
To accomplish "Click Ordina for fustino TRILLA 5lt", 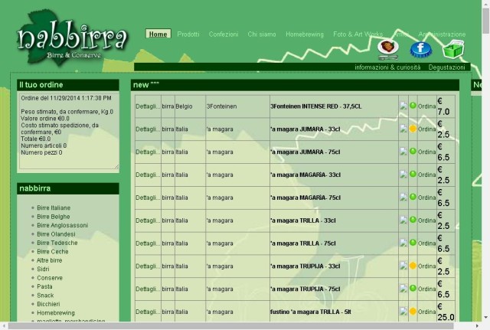I will (x=427, y=312).
